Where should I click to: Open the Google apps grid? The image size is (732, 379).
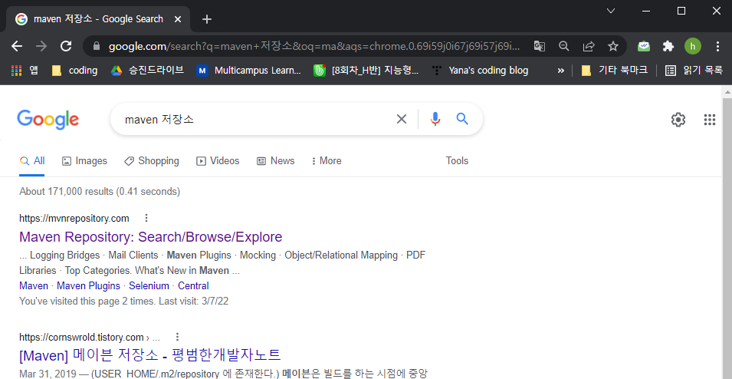(x=710, y=120)
